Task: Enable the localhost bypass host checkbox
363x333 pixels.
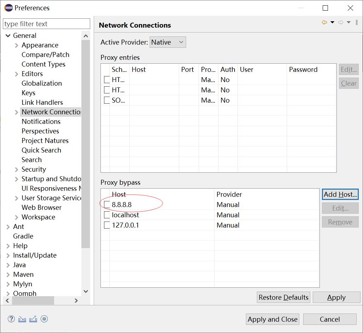Action: pyautogui.click(x=107, y=215)
